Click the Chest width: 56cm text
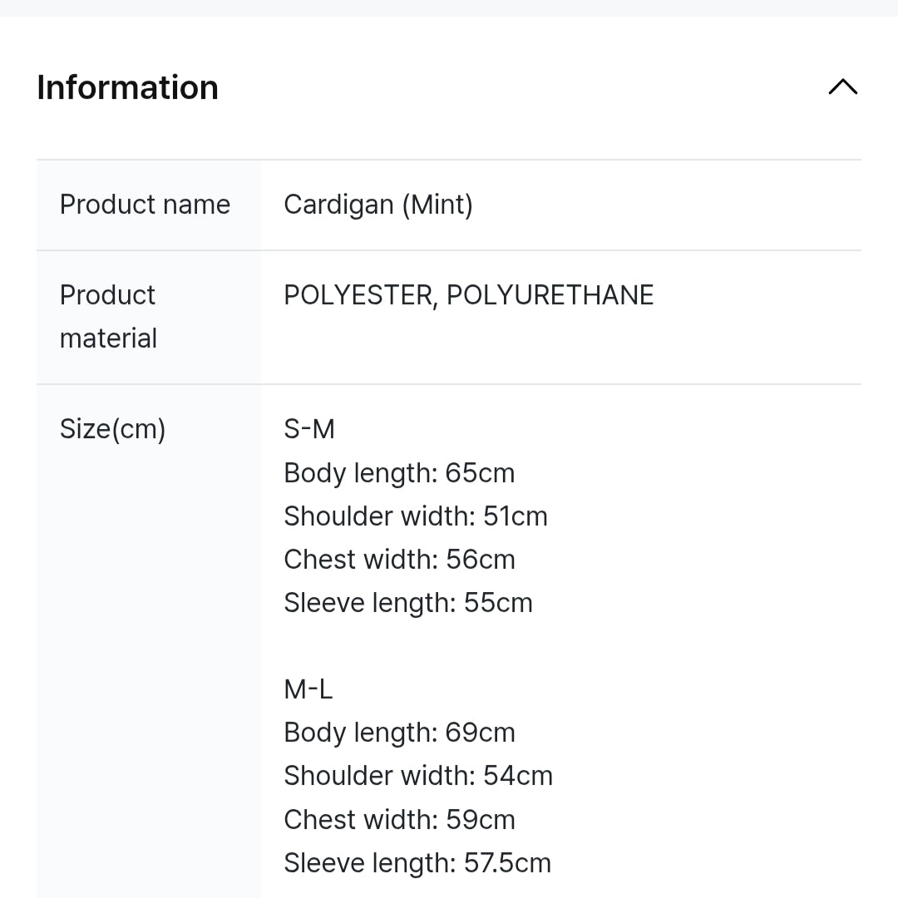Image resolution: width=898 pixels, height=898 pixels. 399,560
